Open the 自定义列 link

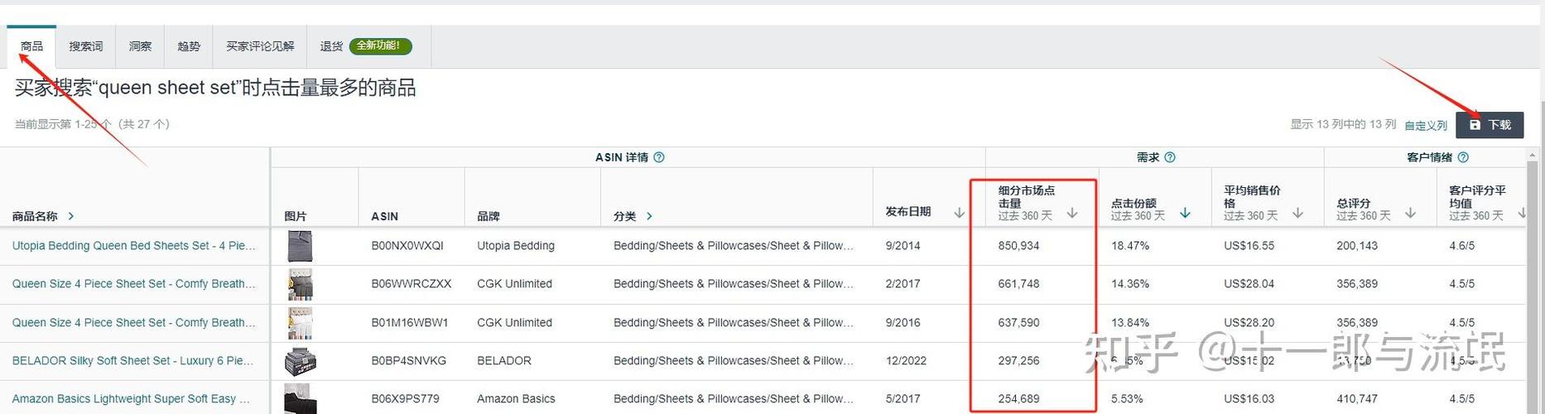1426,126
